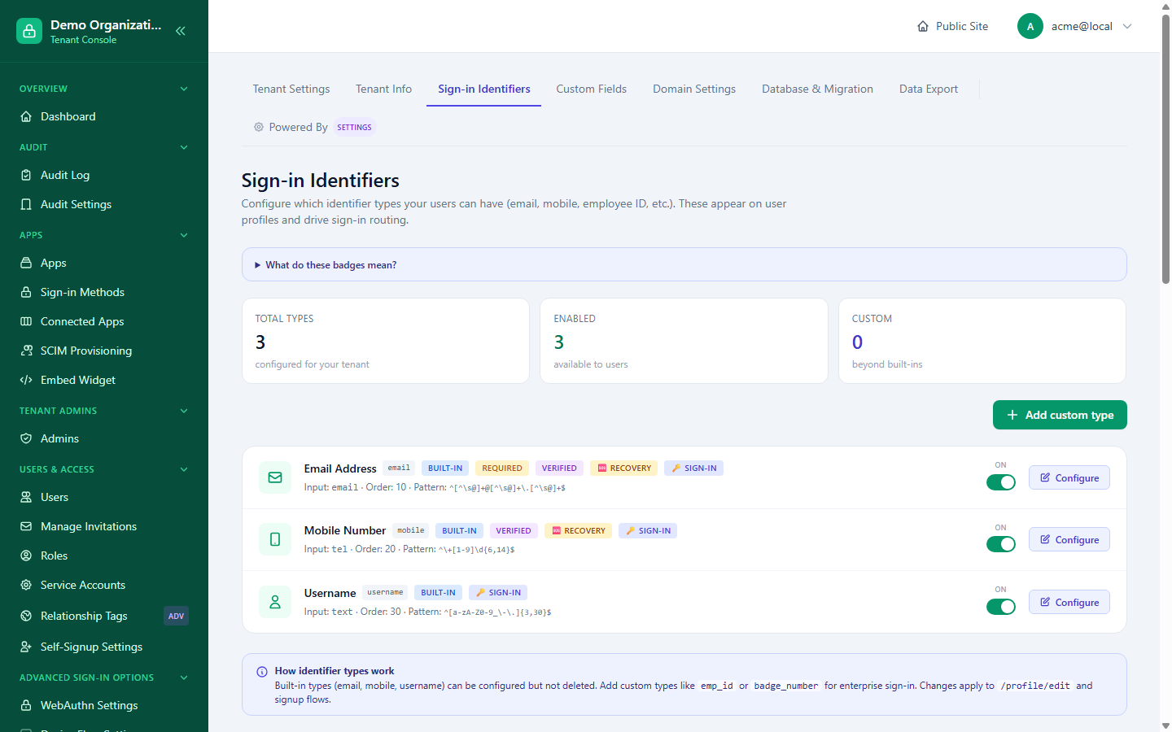This screenshot has width=1172, height=732.
Task: Disable the Username identifier toggle
Action: [x=1001, y=607]
